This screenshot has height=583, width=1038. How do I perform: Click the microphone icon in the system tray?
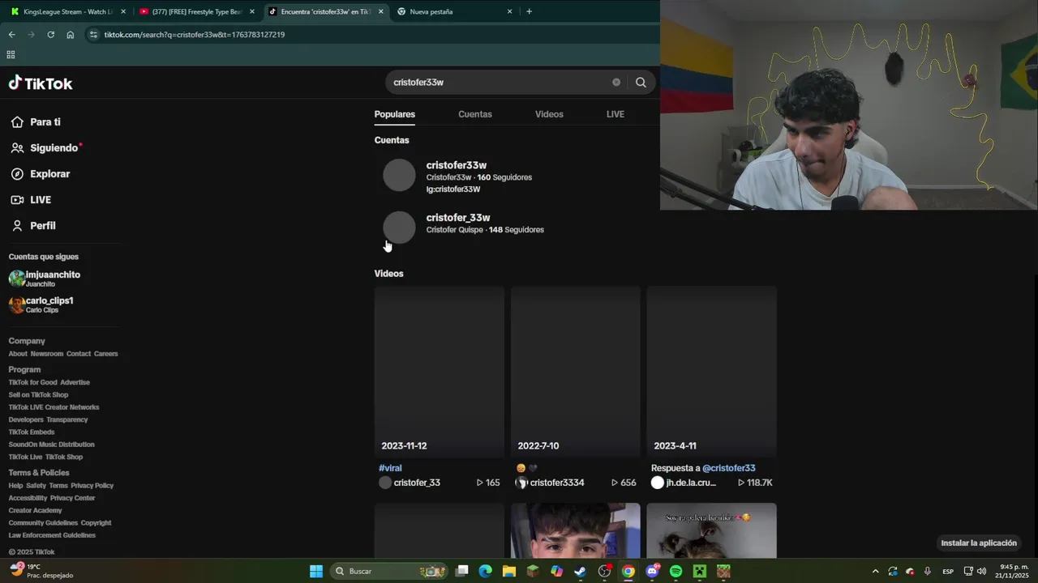(x=928, y=572)
